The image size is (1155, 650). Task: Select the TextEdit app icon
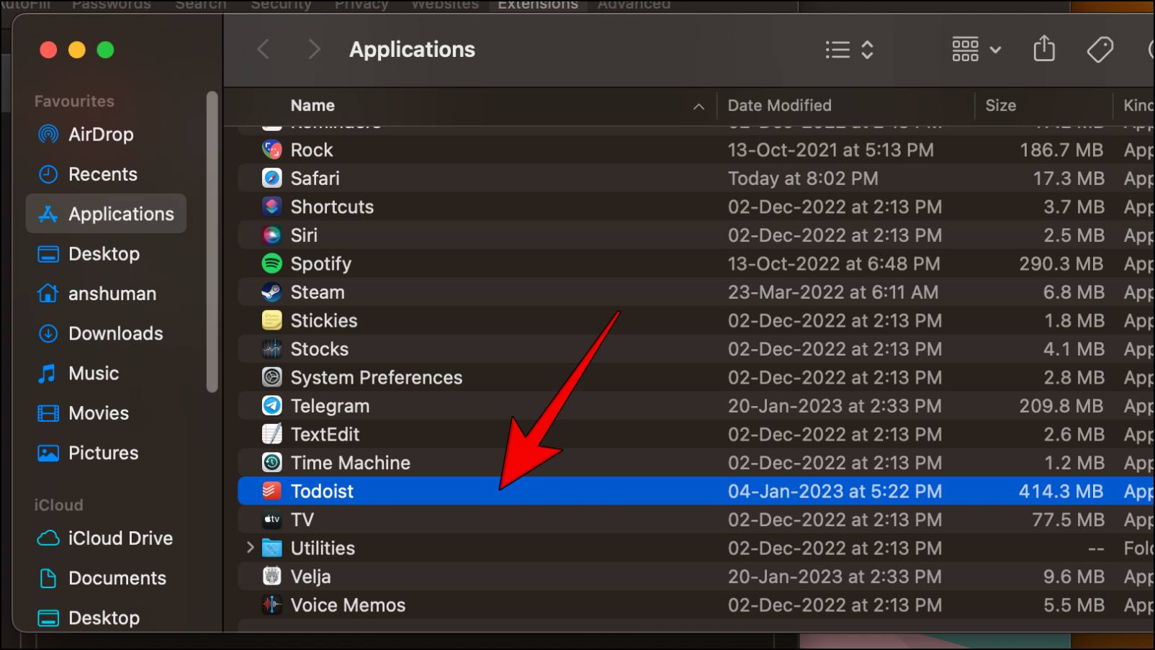click(271, 434)
